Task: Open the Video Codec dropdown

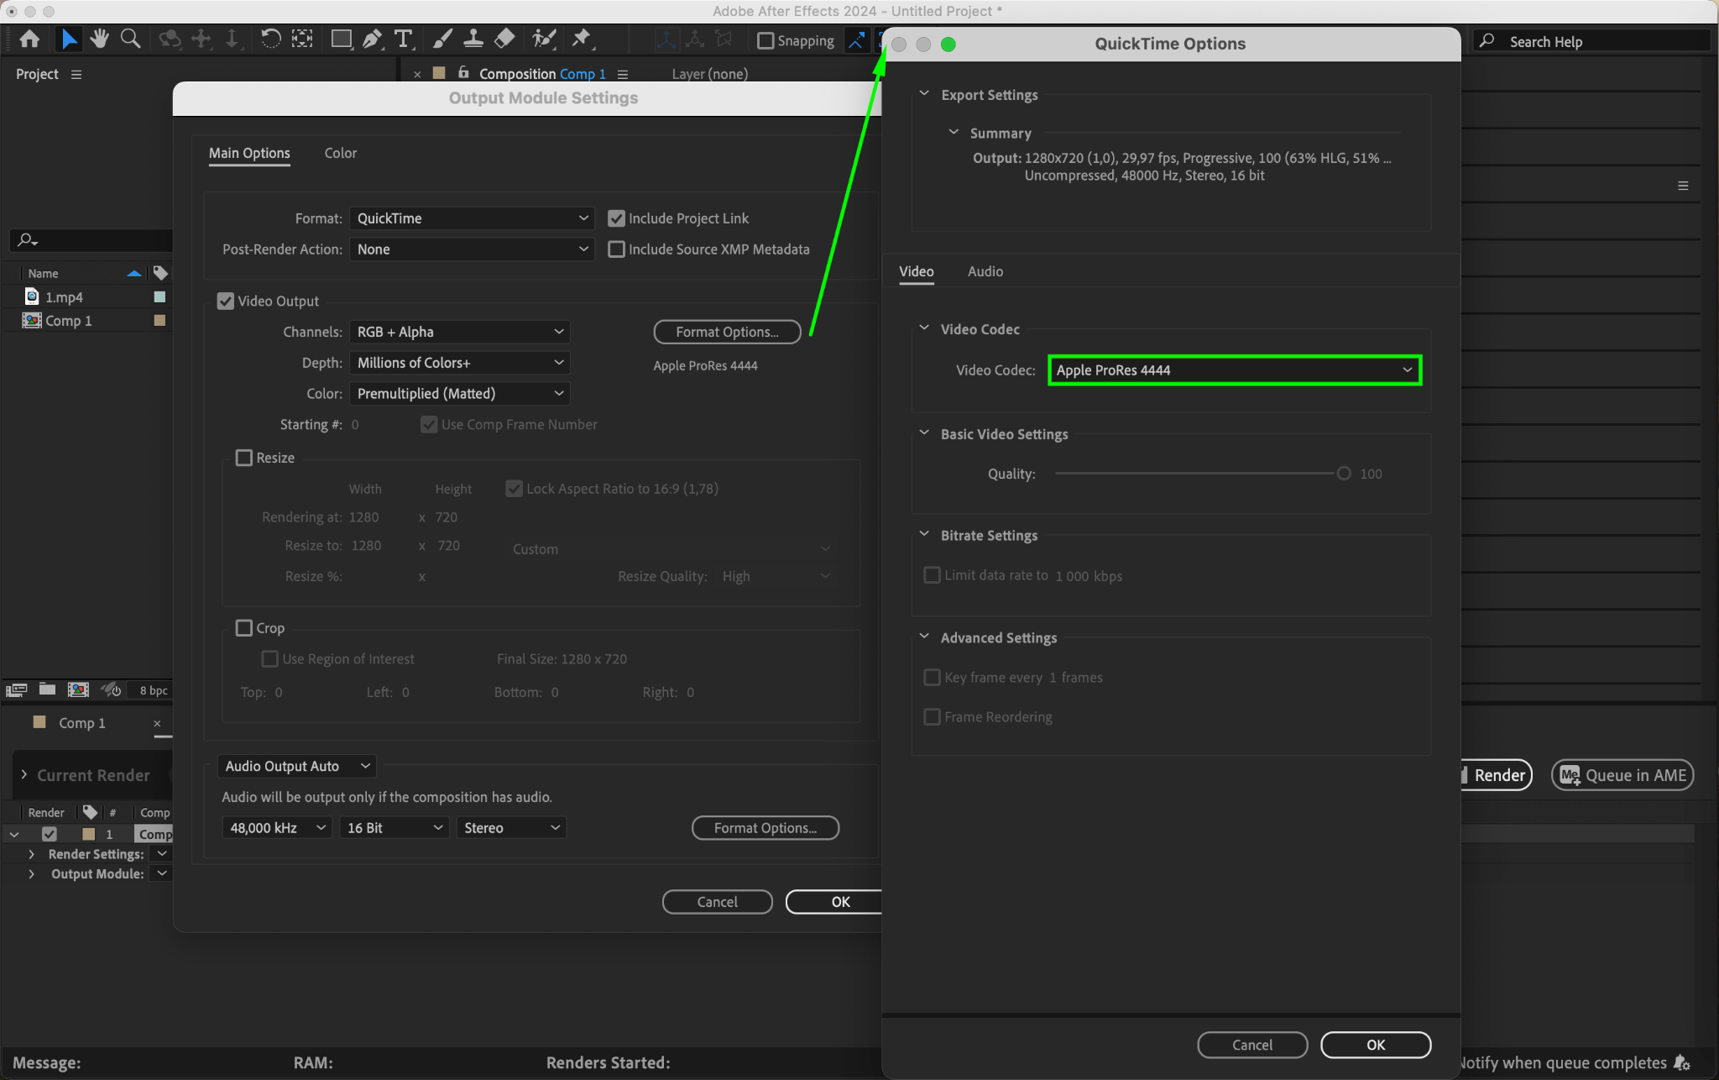Action: (x=1234, y=370)
